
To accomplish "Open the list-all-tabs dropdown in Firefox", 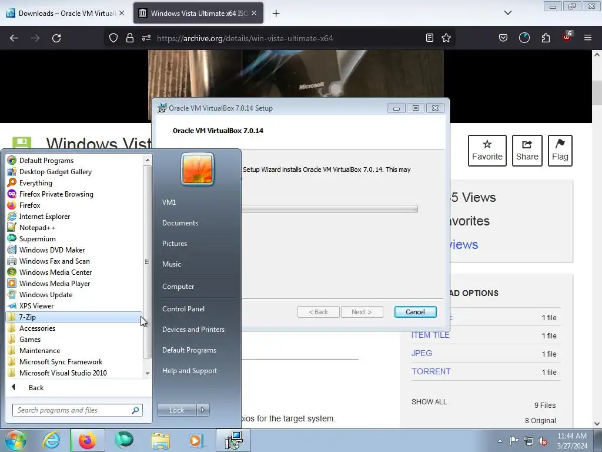I will tap(507, 13).
